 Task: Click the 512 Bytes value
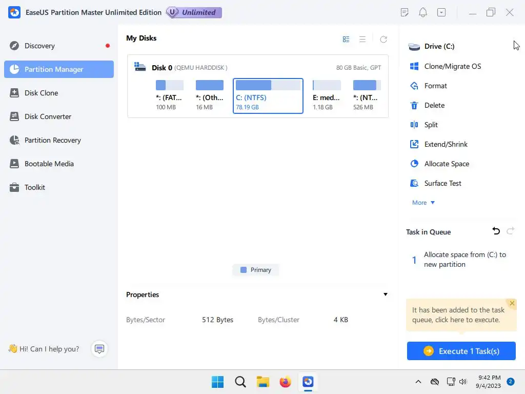(217, 320)
